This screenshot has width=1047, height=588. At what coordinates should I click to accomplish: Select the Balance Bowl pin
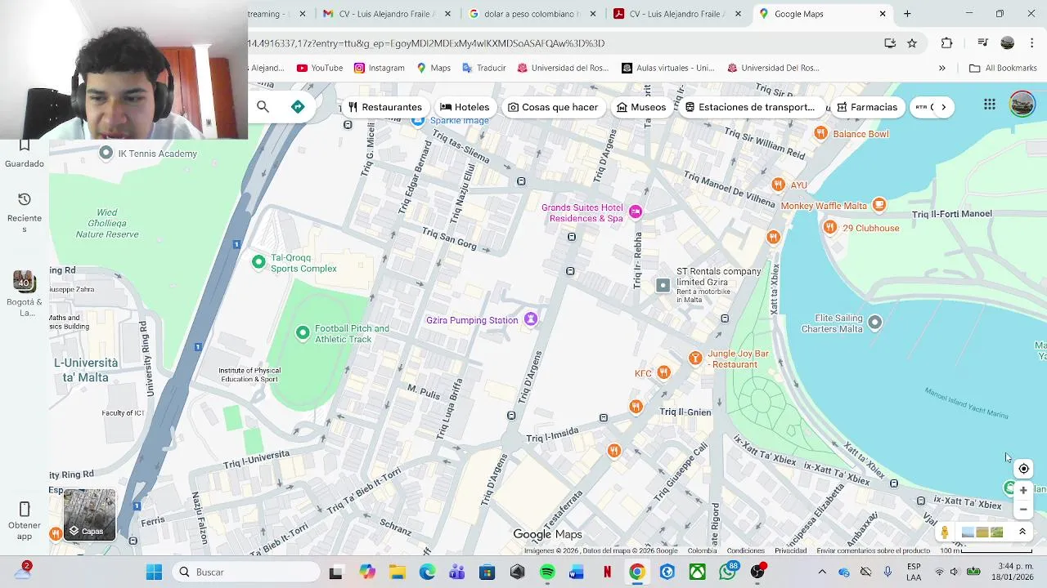pyautogui.click(x=820, y=133)
